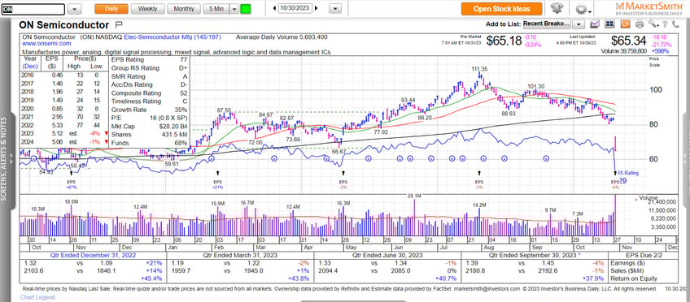Screen dimensions: 690x302
Task: Switch to the multi-chart grid view icon
Action: coord(609,24)
